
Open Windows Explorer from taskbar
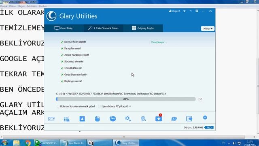16,143
